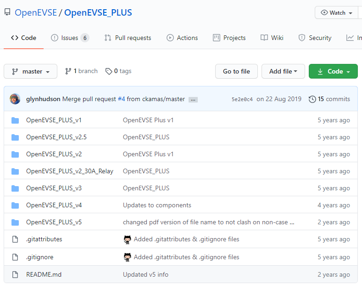Click the GitHub avatar in .gitattributes row
The height and width of the screenshot is (290, 362).
(127, 239)
